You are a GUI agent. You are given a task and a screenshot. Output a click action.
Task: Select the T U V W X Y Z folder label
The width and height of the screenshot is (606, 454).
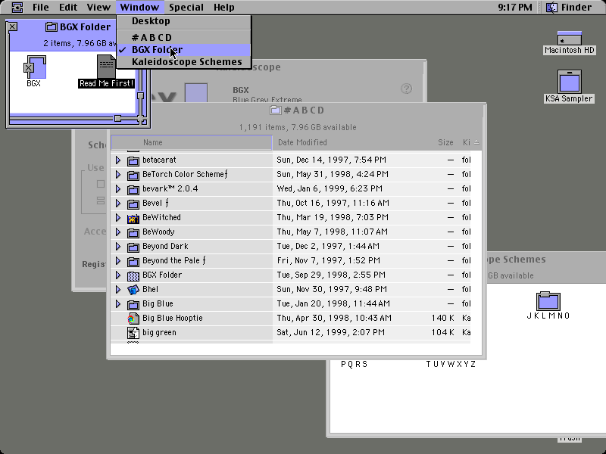coord(451,365)
